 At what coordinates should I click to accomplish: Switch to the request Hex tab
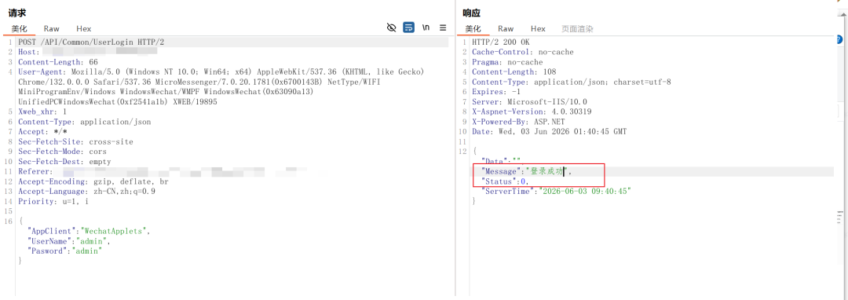point(84,28)
